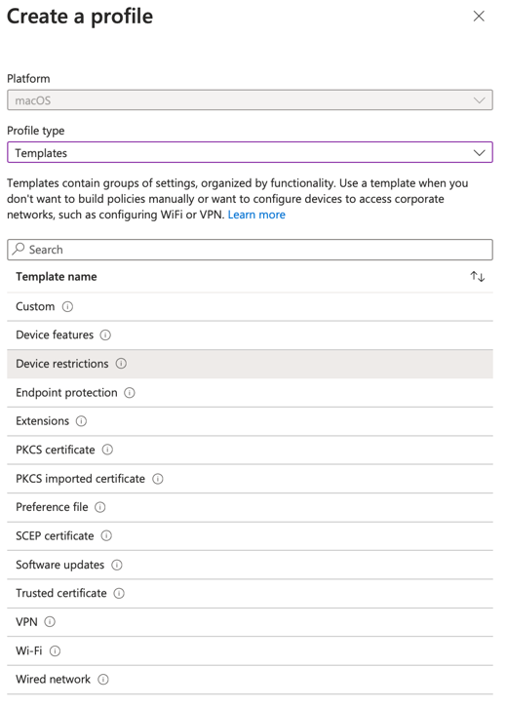Click the info icon beside VPN
Image resolution: width=506 pixels, height=707 pixels.
50,622
